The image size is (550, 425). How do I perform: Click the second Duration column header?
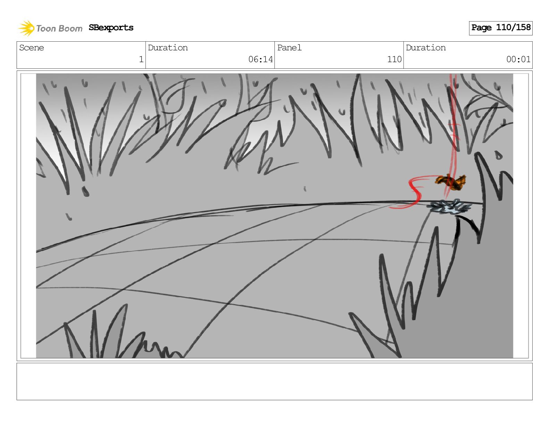point(426,48)
